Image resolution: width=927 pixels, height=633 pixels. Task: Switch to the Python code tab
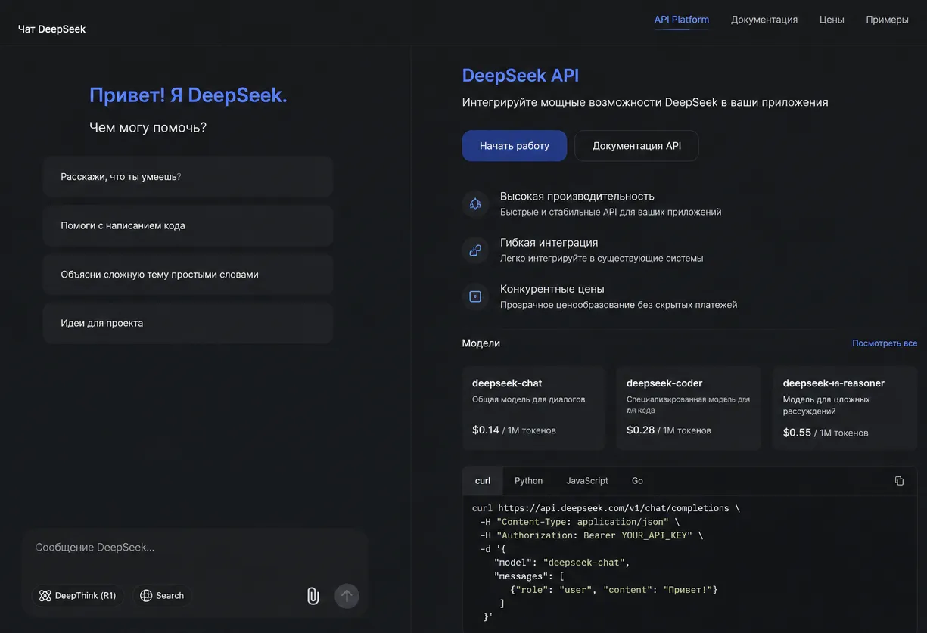tap(528, 481)
